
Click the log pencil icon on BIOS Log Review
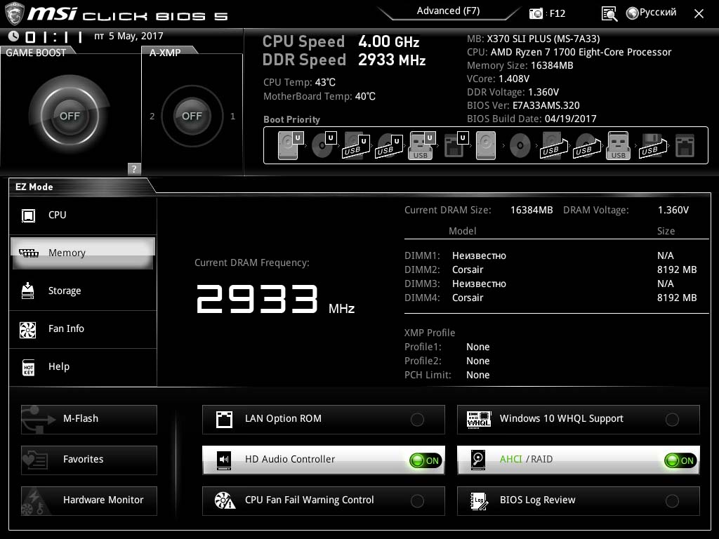point(479,501)
